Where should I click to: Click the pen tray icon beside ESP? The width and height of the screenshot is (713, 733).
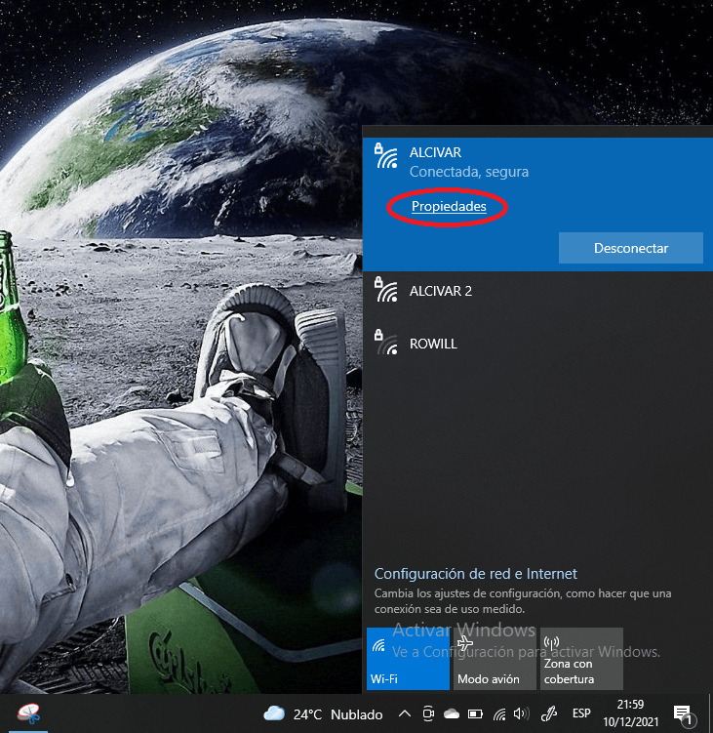[549, 714]
